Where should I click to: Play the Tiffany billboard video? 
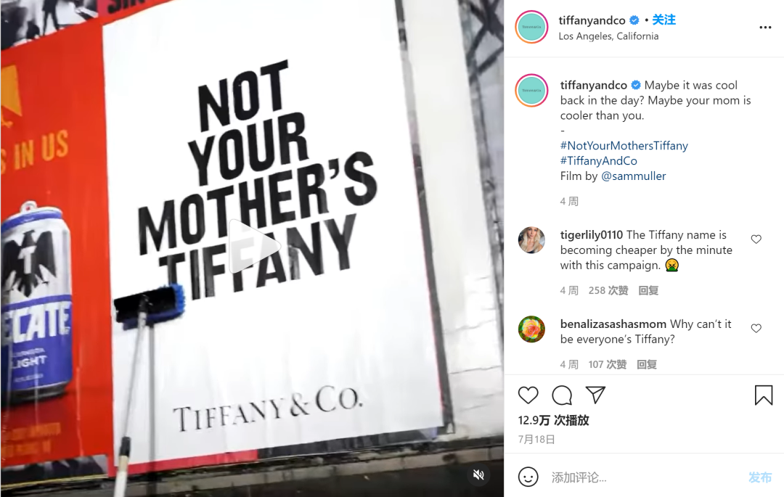254,246
